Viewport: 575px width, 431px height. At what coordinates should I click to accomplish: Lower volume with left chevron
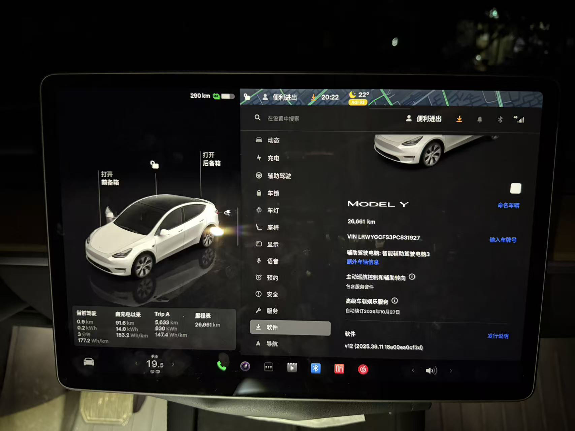(x=413, y=370)
